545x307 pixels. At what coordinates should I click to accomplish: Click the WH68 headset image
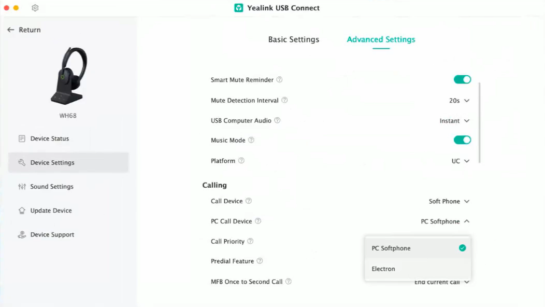68,76
